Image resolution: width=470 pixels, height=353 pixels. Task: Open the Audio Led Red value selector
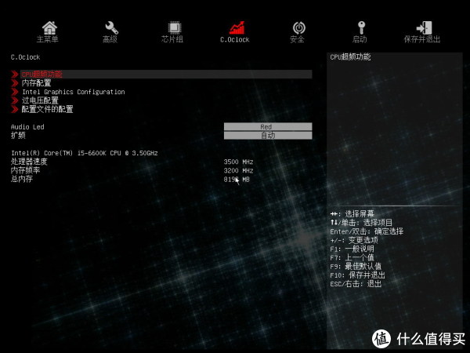pyautogui.click(x=268, y=126)
